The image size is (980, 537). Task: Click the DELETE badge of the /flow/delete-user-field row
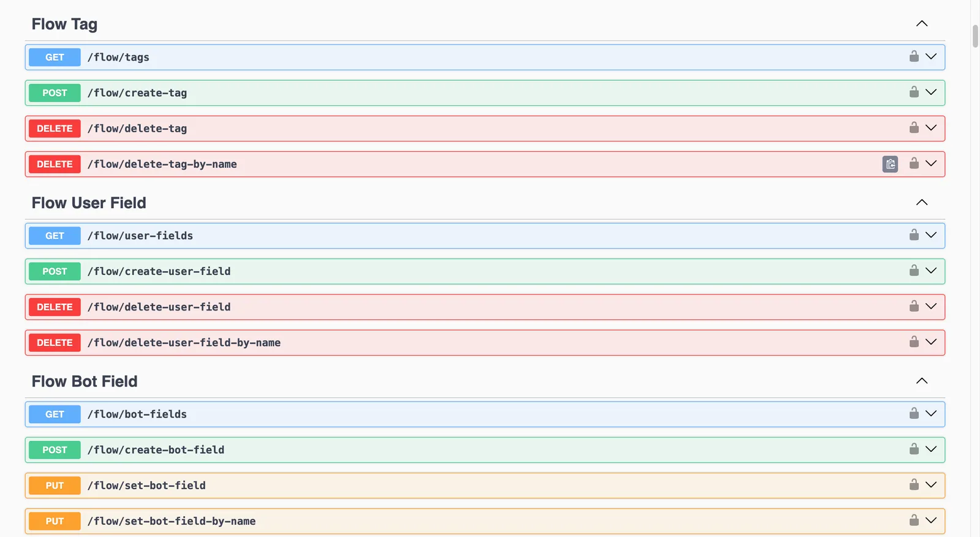pos(55,307)
